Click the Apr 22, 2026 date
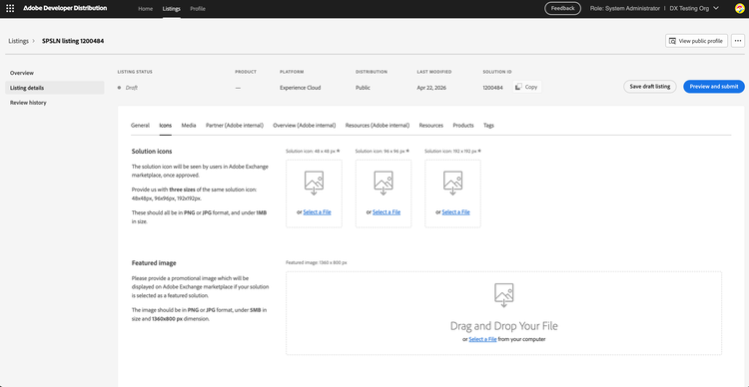Viewport: 749px width, 387px height. pyautogui.click(x=431, y=88)
